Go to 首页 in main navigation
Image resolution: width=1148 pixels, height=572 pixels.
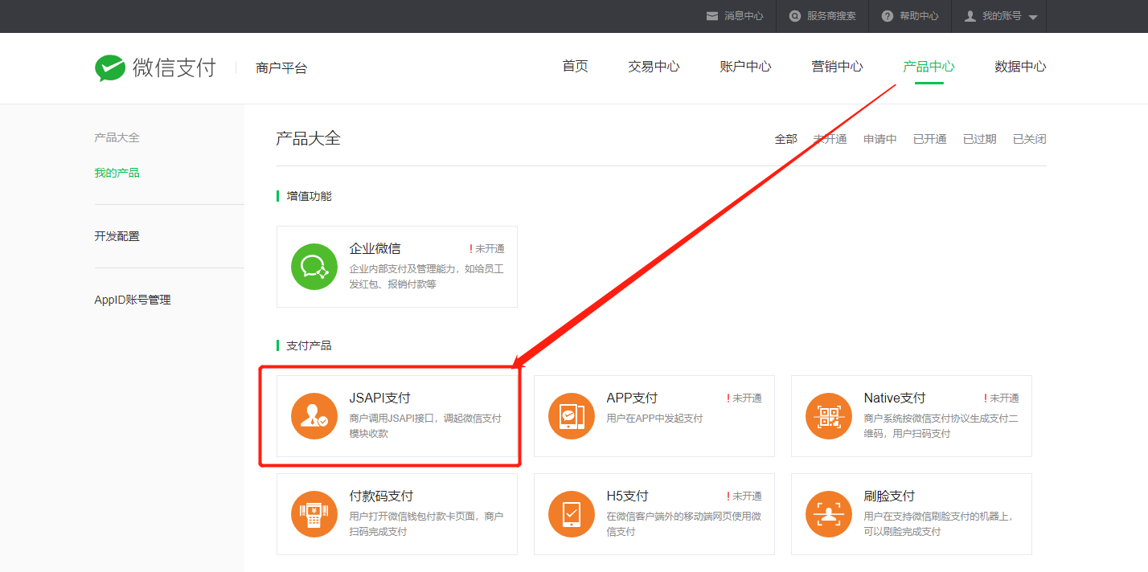click(575, 67)
